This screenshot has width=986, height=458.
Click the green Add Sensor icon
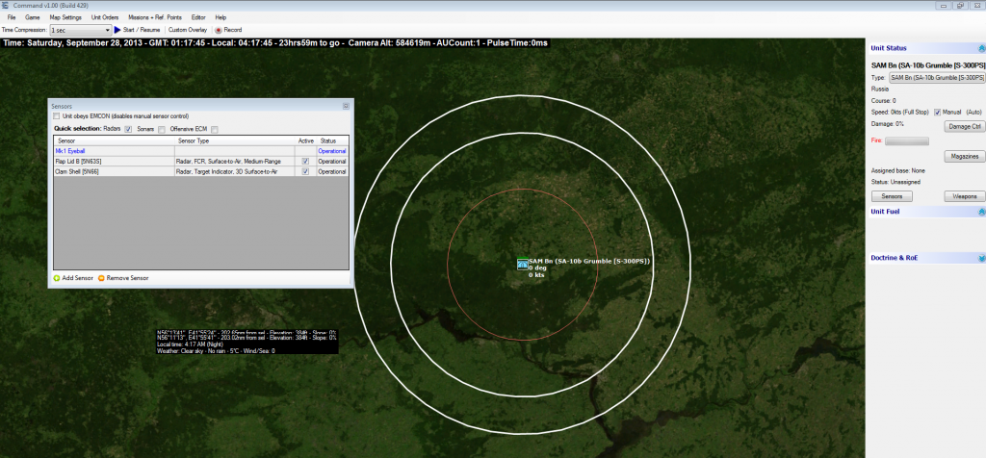(x=56, y=277)
